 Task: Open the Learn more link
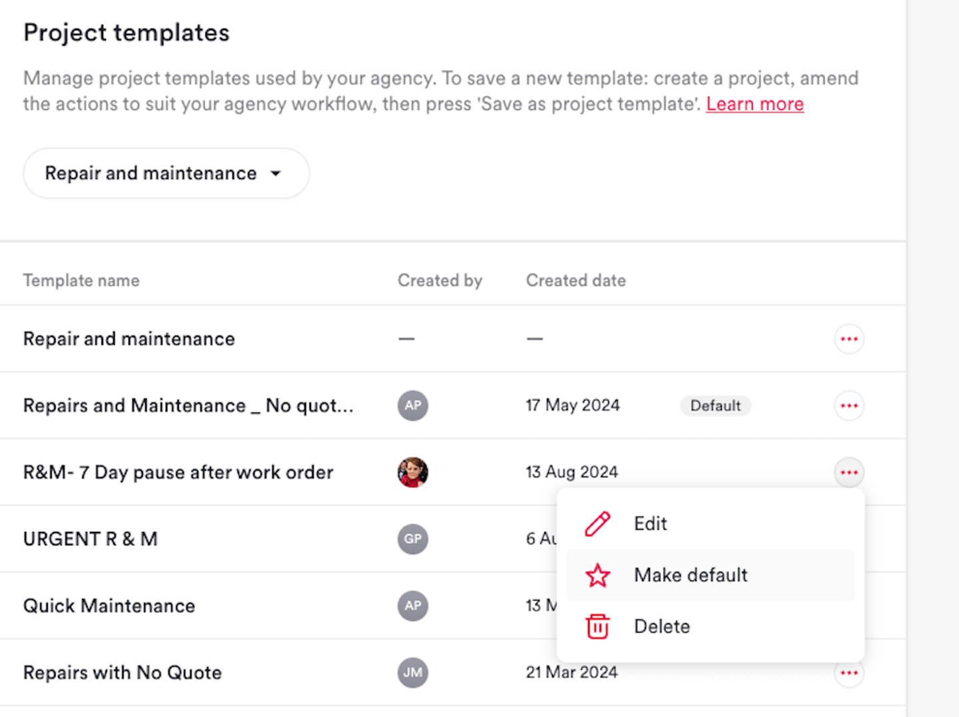[755, 104]
